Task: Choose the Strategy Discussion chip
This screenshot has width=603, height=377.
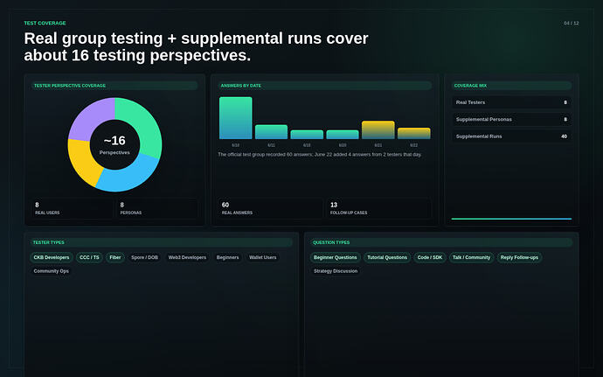Action: [336, 271]
